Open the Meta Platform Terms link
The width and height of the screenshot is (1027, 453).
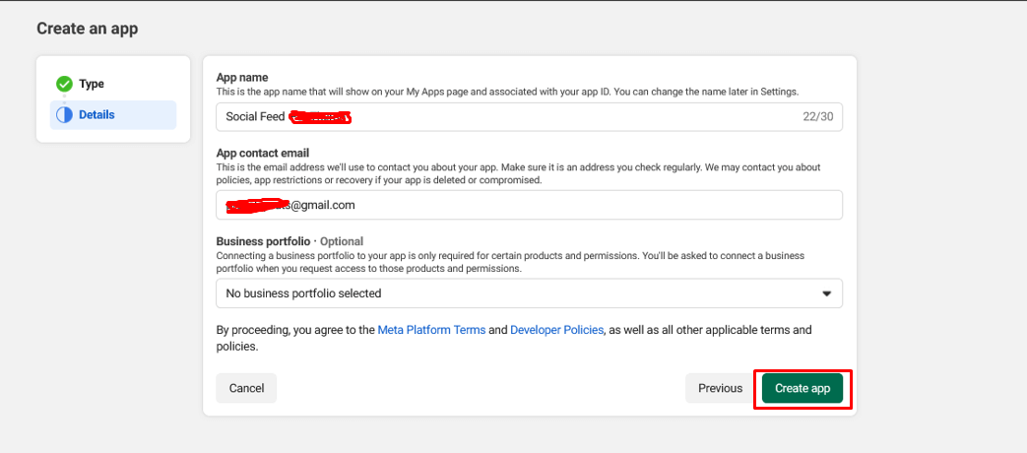pyautogui.click(x=431, y=330)
